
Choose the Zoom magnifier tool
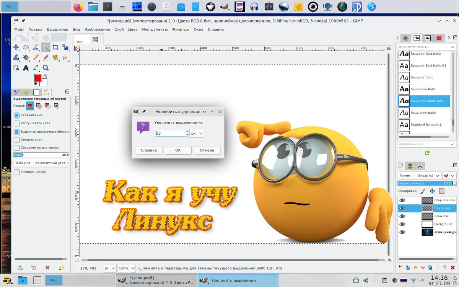coord(46,68)
